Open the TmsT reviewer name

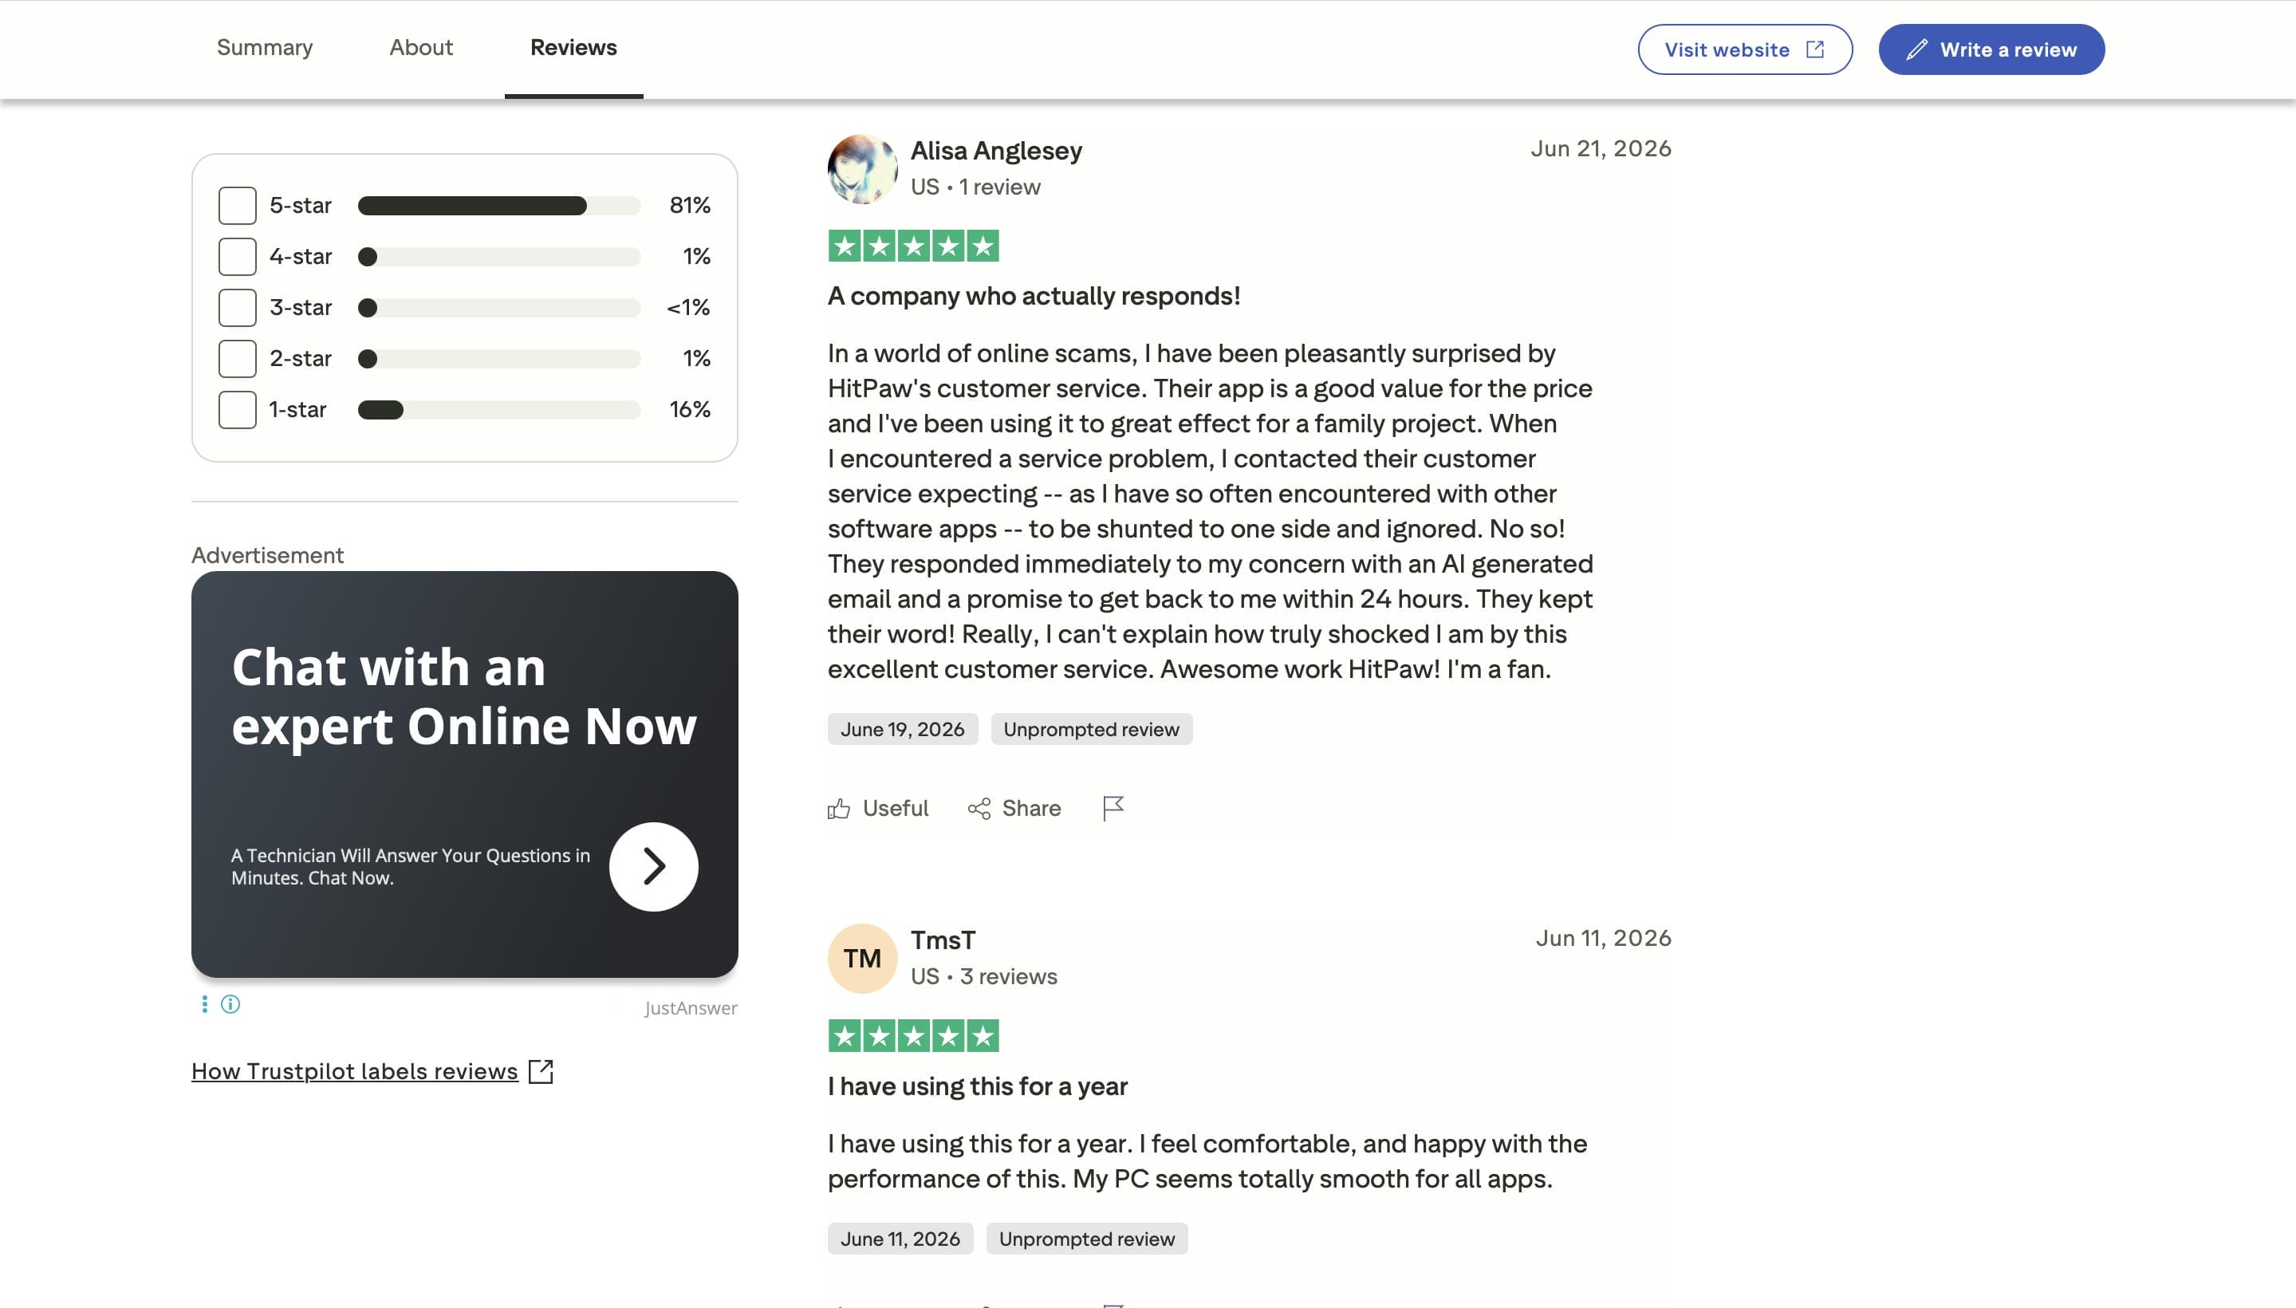click(x=943, y=940)
